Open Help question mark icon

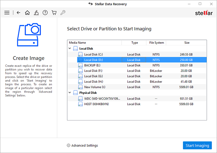(45, 13)
